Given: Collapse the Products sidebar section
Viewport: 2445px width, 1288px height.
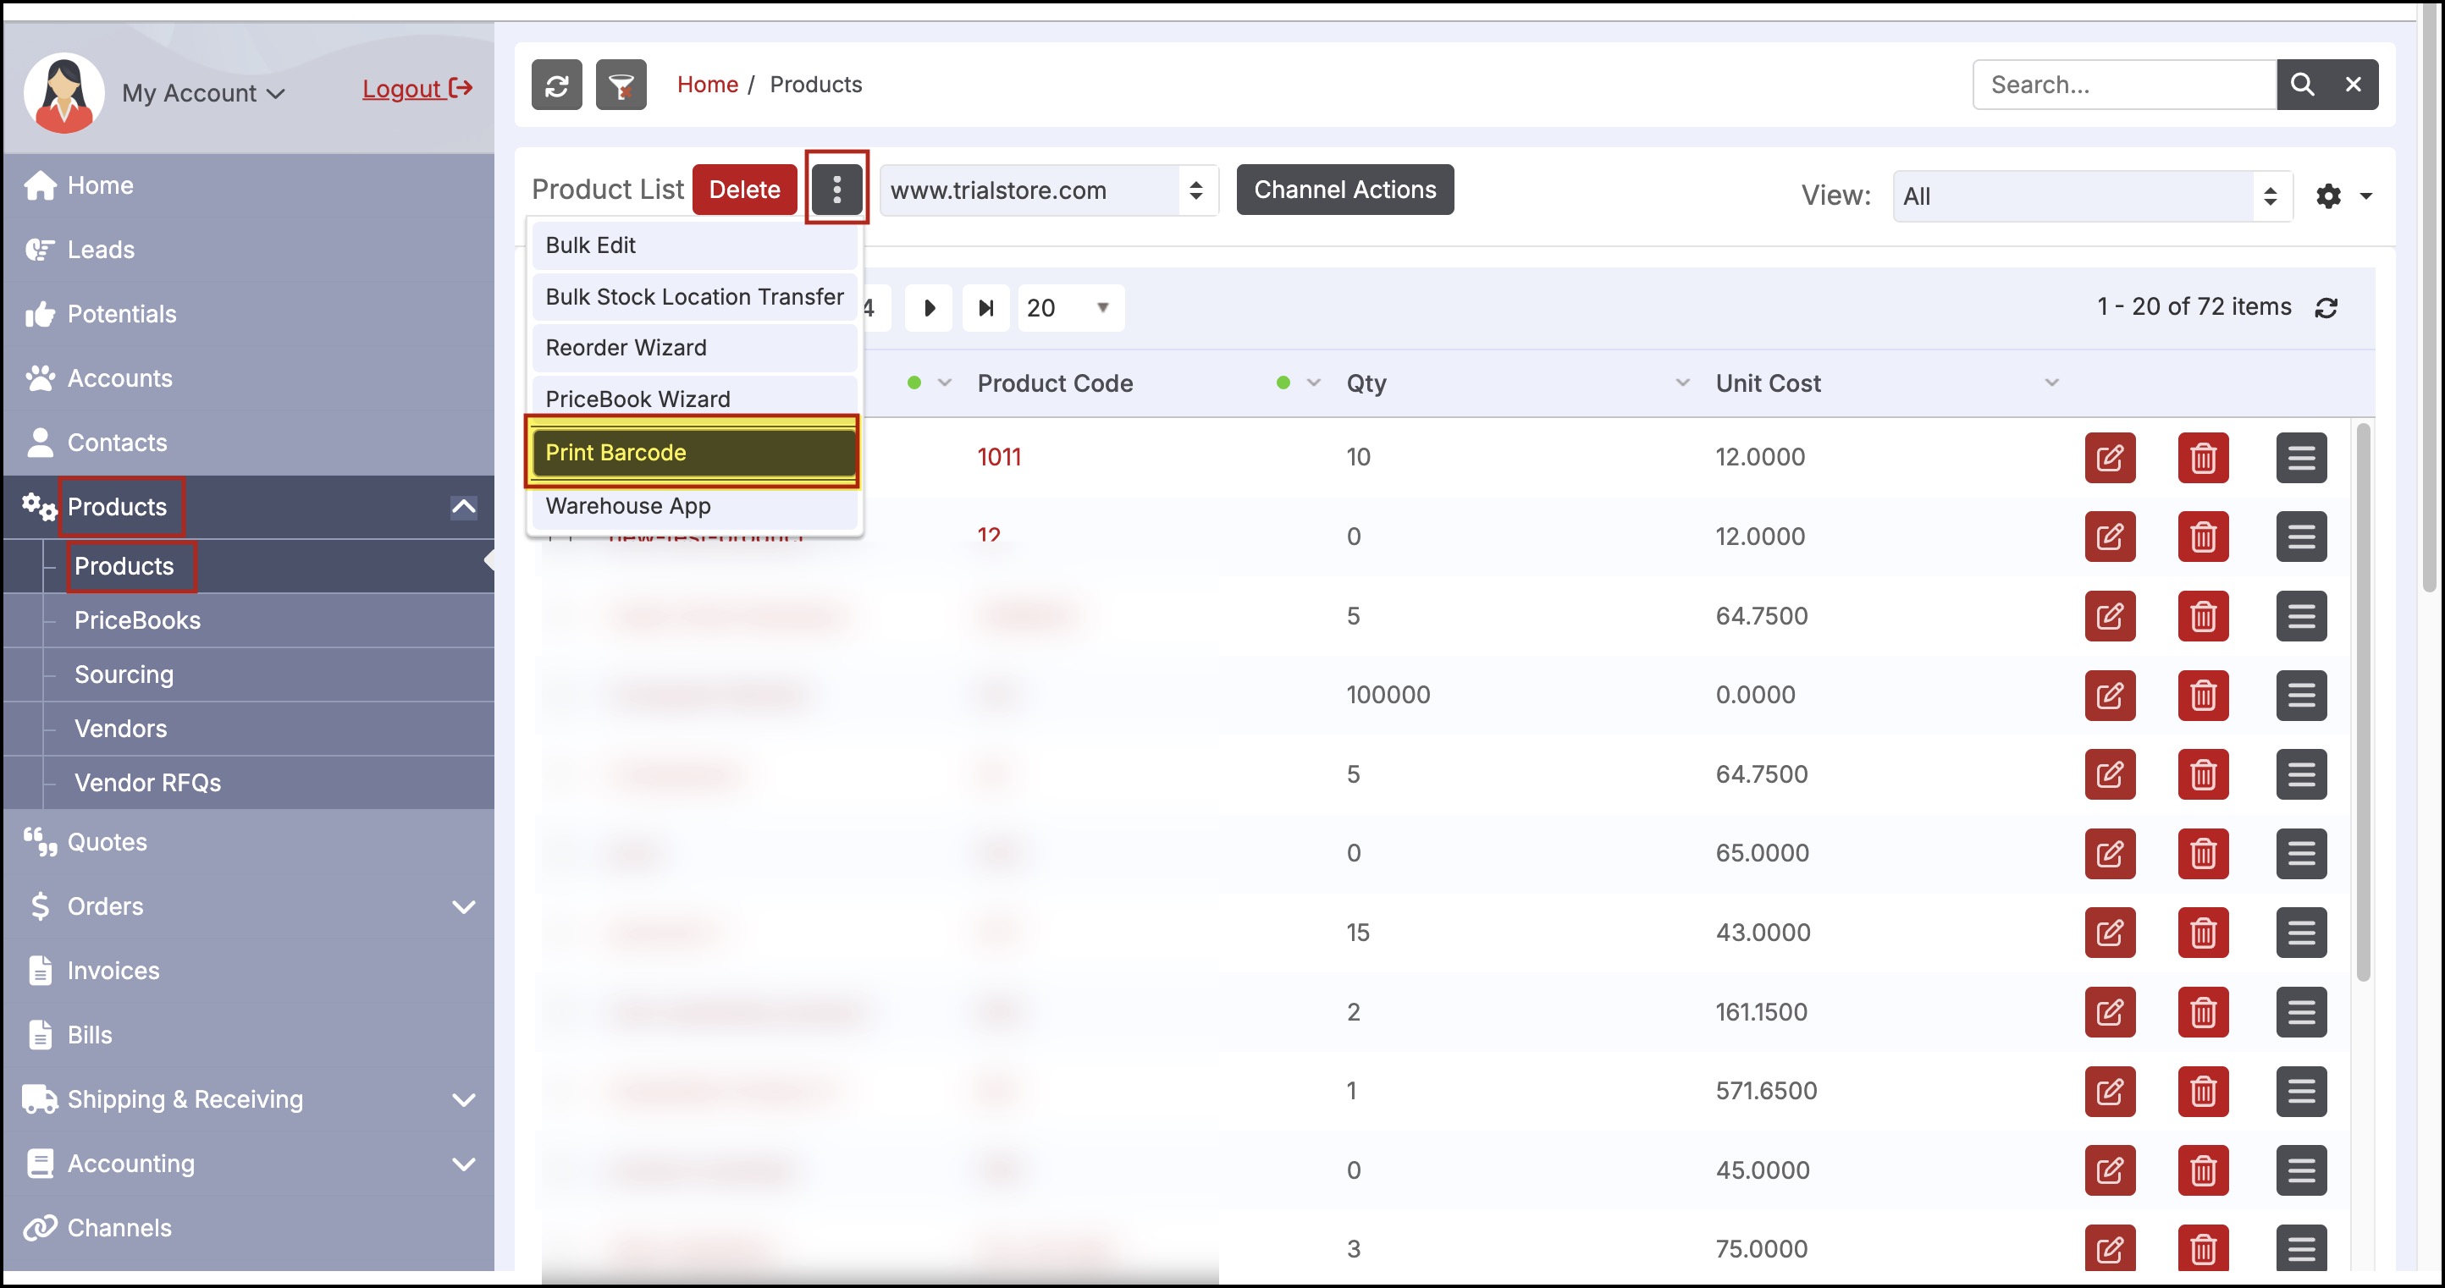Looking at the screenshot, I should point(463,506).
